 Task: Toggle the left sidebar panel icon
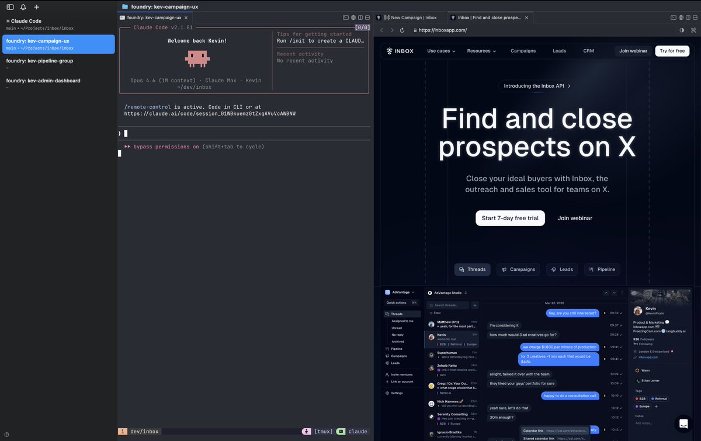pos(10,7)
